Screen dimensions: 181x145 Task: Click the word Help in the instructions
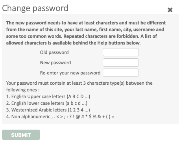pos(102,43)
